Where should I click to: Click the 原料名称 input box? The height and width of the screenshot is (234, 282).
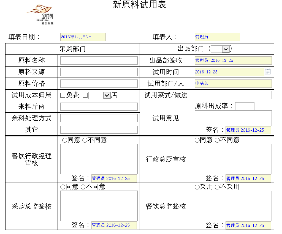point(99,60)
